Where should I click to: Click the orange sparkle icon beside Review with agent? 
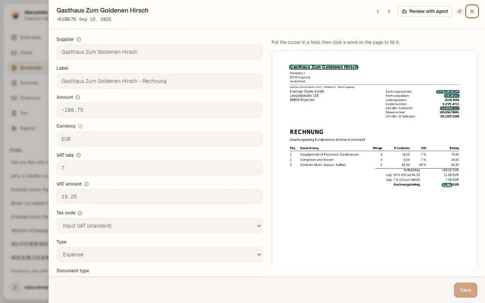pos(459,11)
